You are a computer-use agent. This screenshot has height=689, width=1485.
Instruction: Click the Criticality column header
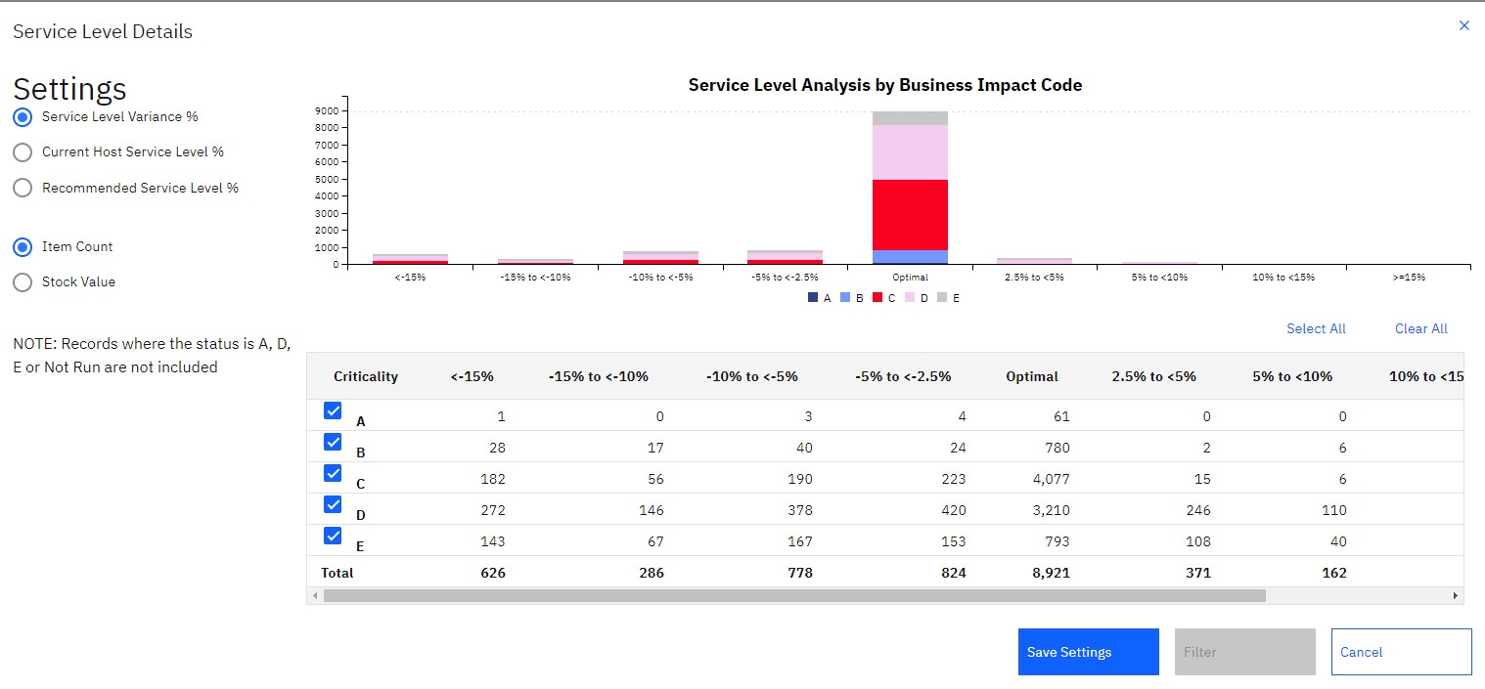(366, 376)
